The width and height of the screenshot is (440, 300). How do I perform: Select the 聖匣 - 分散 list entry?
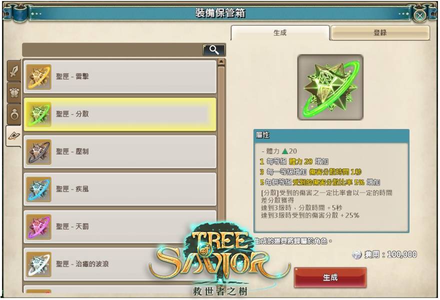(x=120, y=114)
